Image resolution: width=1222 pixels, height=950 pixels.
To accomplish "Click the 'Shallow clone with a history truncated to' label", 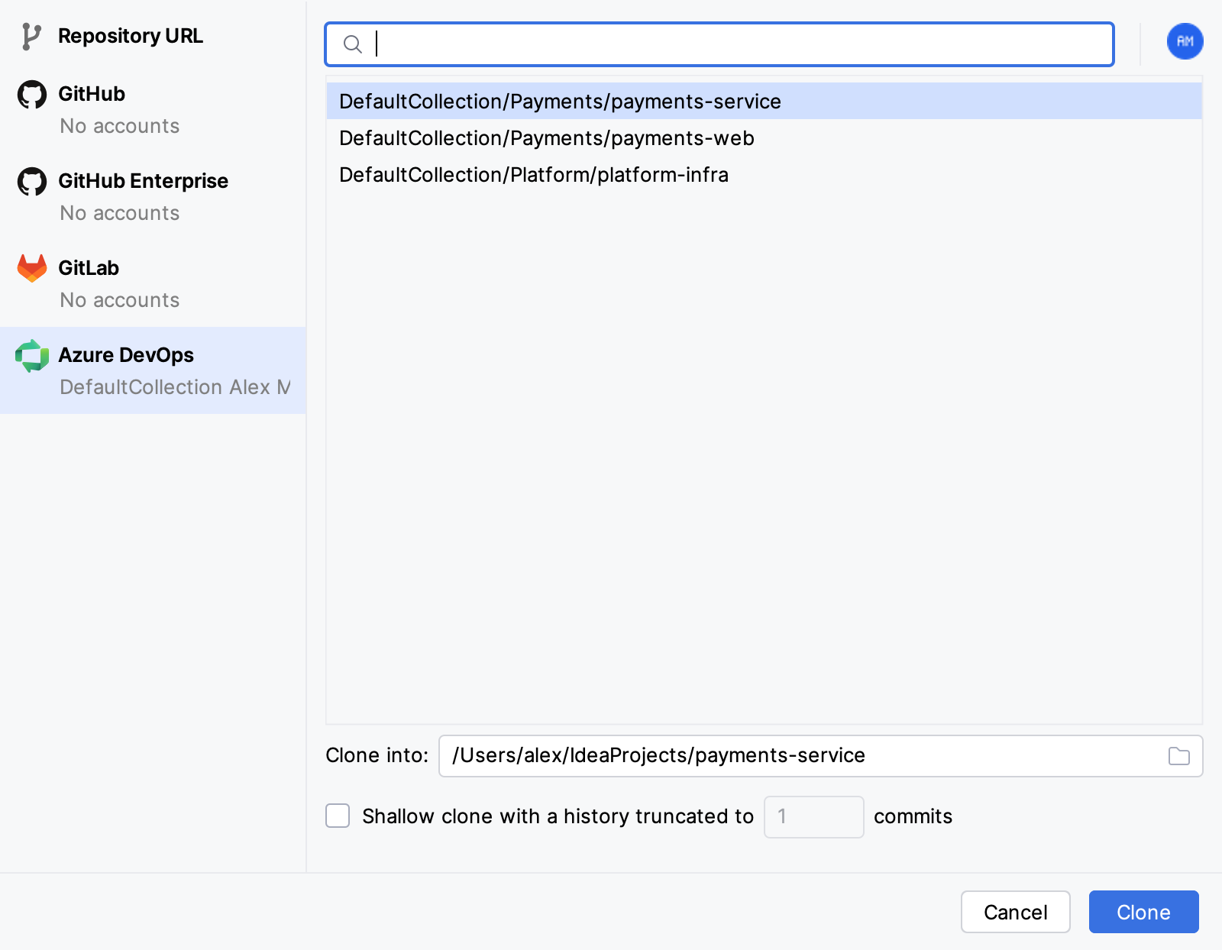I will coord(558,816).
